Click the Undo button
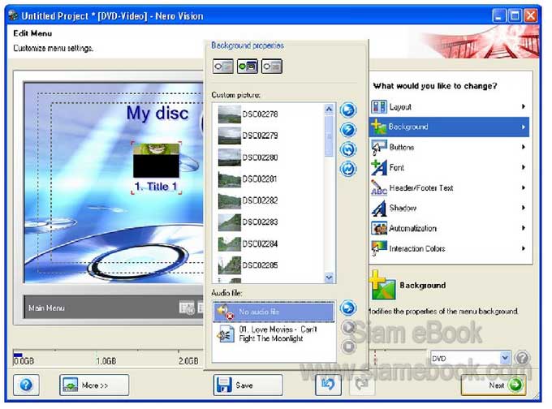The image size is (552, 409). point(328,385)
